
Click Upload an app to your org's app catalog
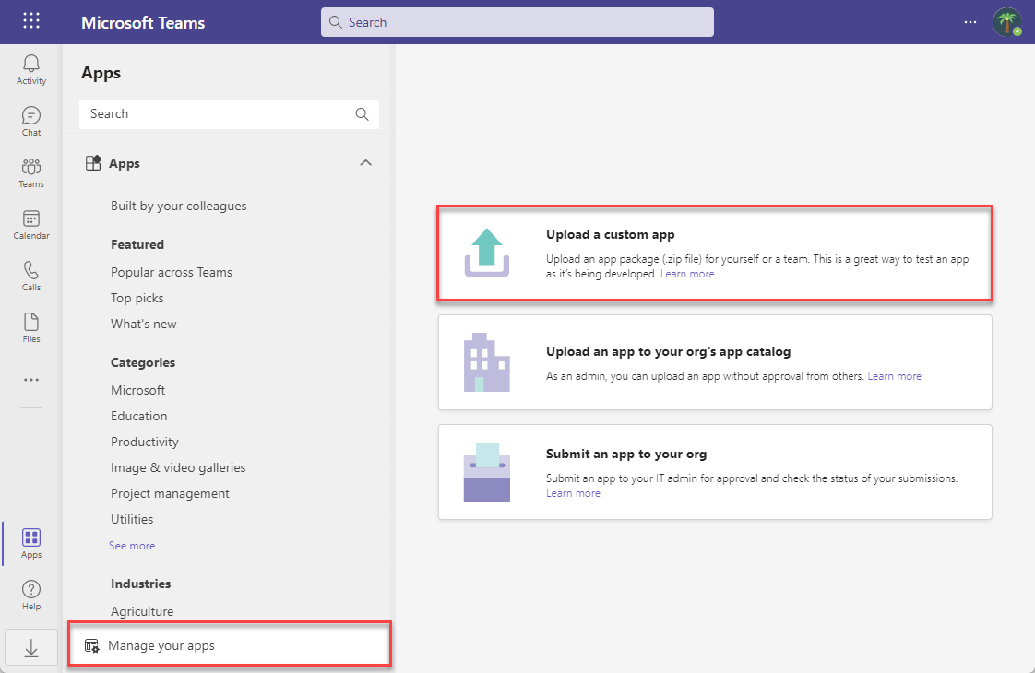(x=668, y=351)
